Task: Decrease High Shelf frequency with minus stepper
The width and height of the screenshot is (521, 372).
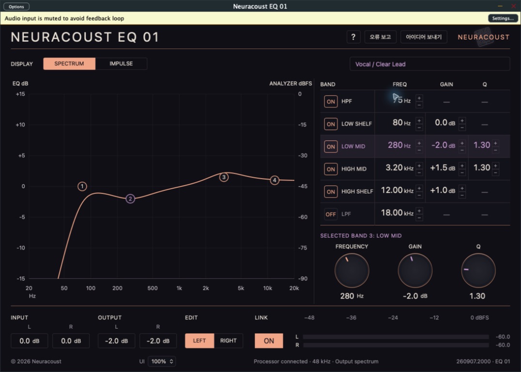Action: click(x=419, y=195)
